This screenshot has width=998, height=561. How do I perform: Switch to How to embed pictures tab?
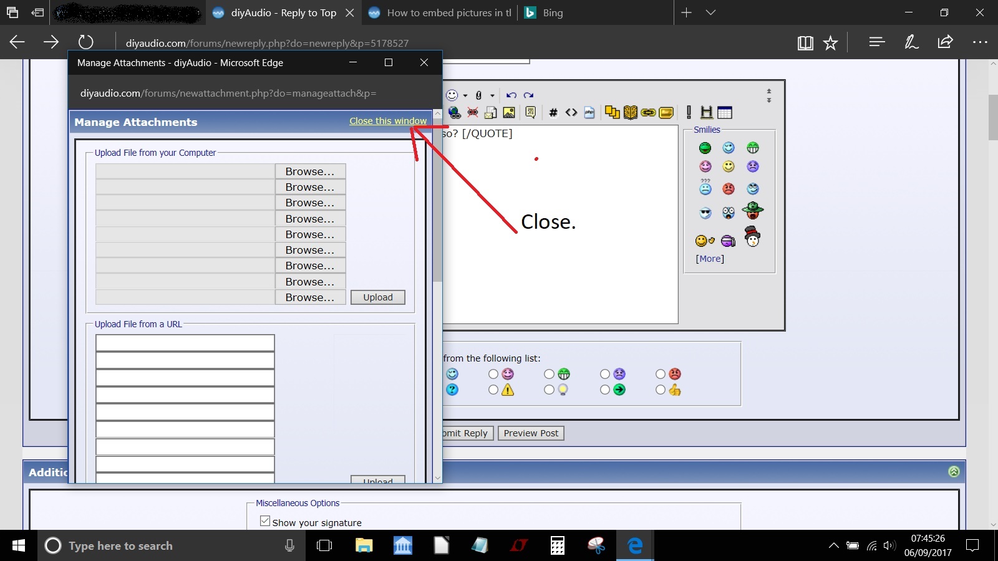point(440,12)
